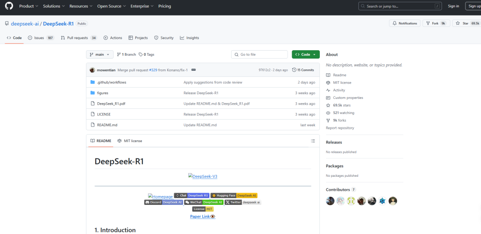Open 'Apply suggestions from code review' commit
Image resolution: width=481 pixels, height=234 pixels.
coord(213,83)
